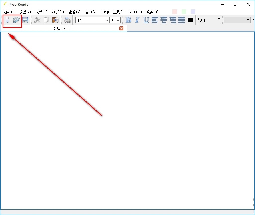
Task: Open the 文件(F) menu
Action: pyautogui.click(x=8, y=12)
